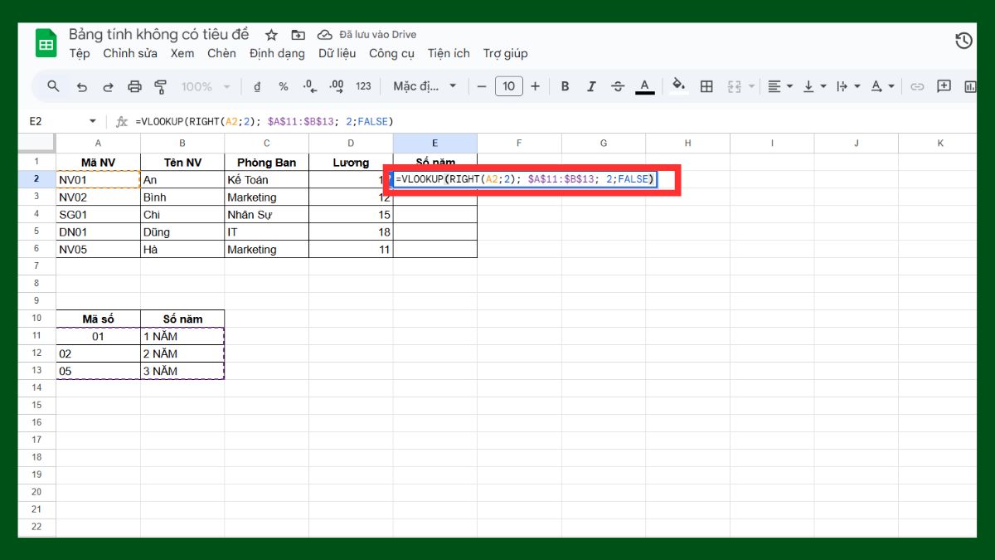995x560 pixels.
Task: Insert a link from the toolbar
Action: (x=917, y=85)
